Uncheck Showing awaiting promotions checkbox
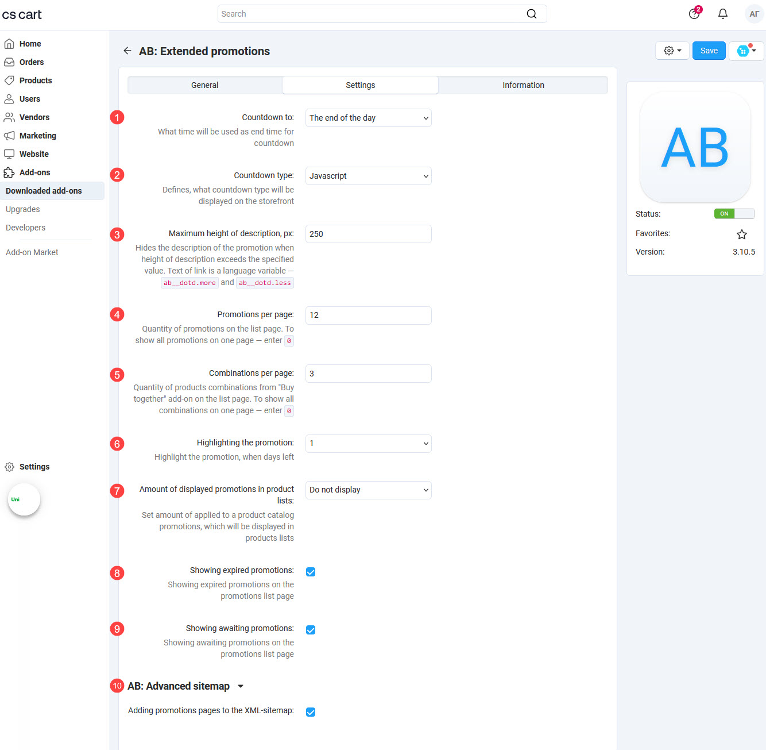This screenshot has width=766, height=750. click(x=311, y=630)
